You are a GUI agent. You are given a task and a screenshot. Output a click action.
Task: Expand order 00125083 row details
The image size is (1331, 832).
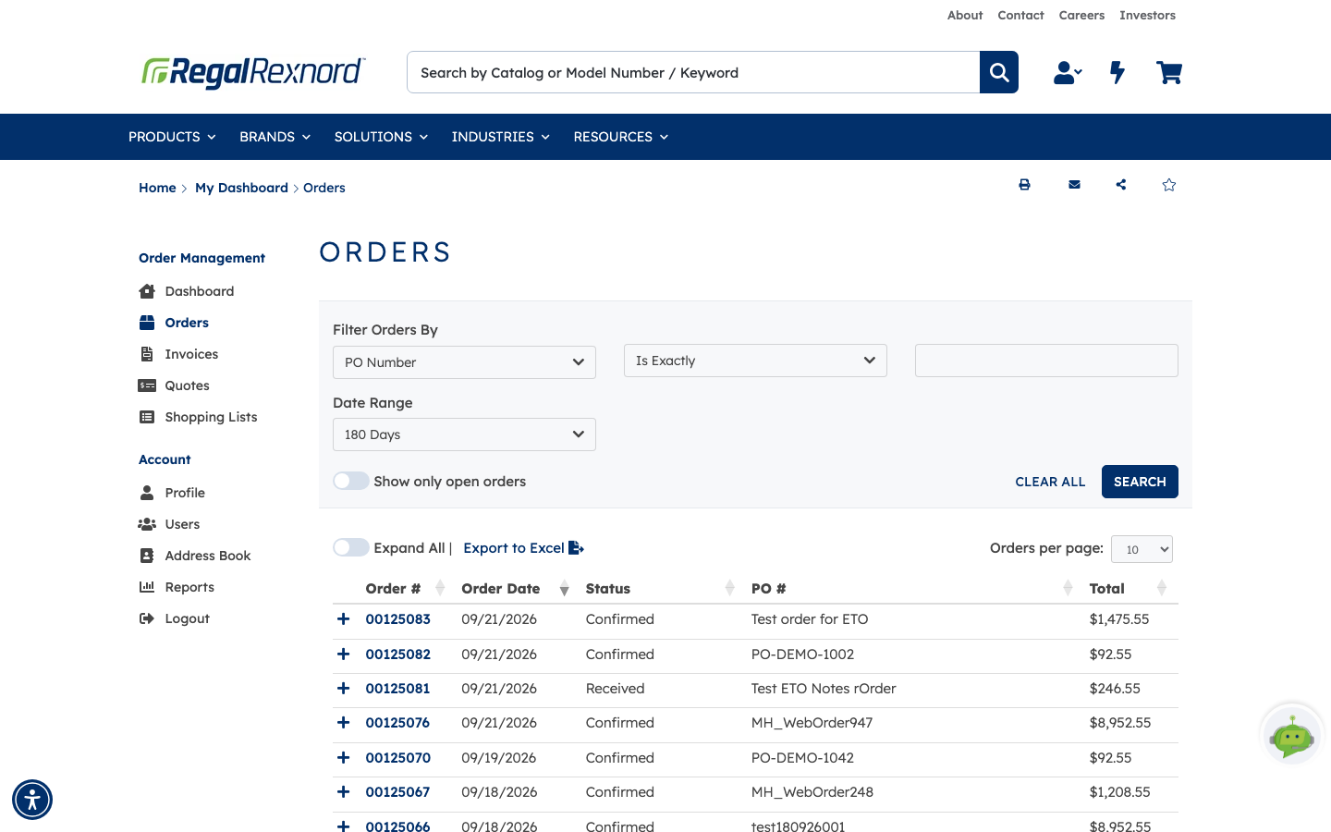tap(344, 619)
